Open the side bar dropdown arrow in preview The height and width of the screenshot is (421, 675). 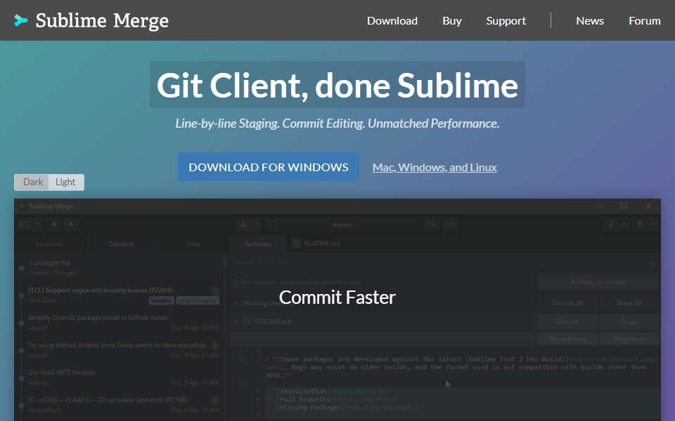(x=38, y=225)
